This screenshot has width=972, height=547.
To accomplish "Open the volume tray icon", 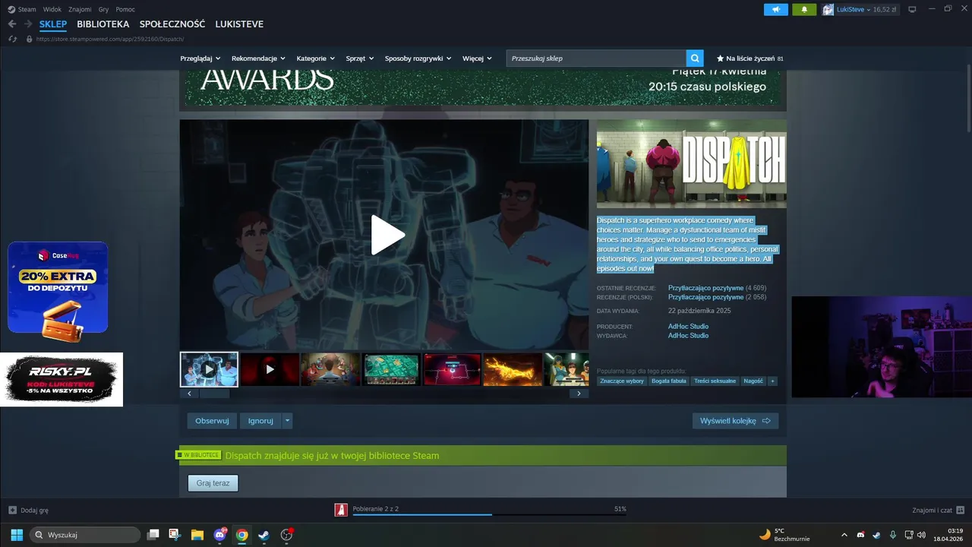I will click(922, 535).
